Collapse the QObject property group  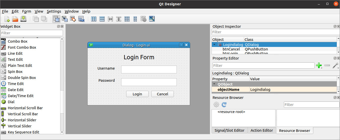coord(214,84)
